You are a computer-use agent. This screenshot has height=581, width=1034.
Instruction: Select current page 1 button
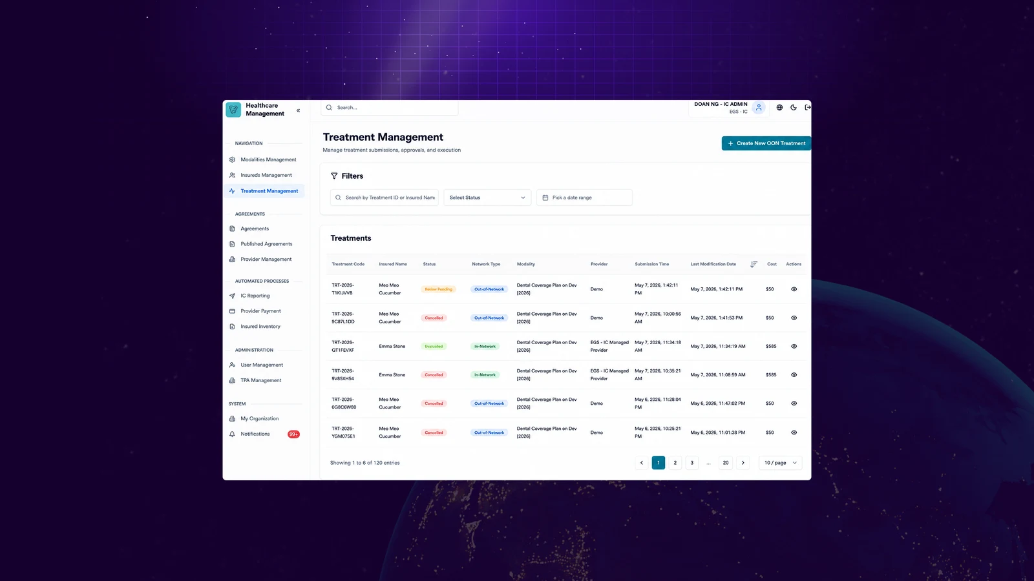point(659,463)
